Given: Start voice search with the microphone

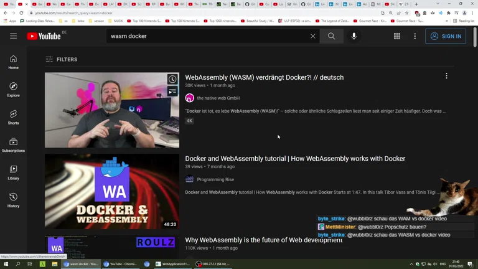Looking at the screenshot, I should point(354,36).
